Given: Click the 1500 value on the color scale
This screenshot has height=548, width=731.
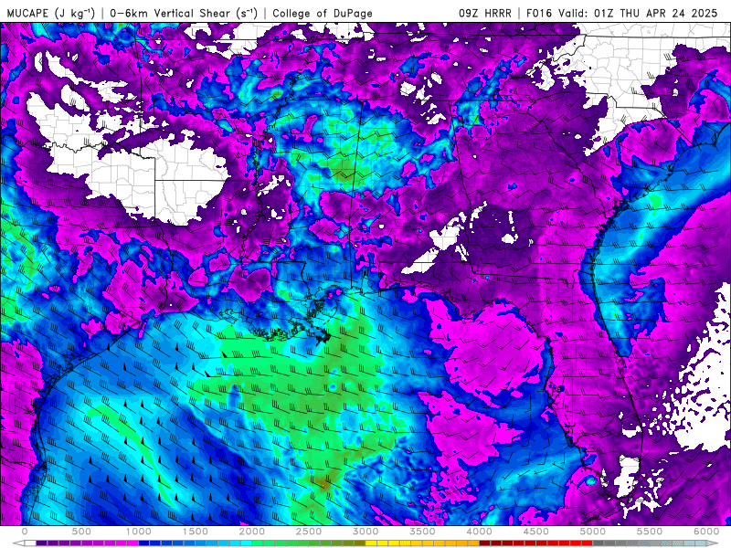Looking at the screenshot, I should (x=195, y=532).
